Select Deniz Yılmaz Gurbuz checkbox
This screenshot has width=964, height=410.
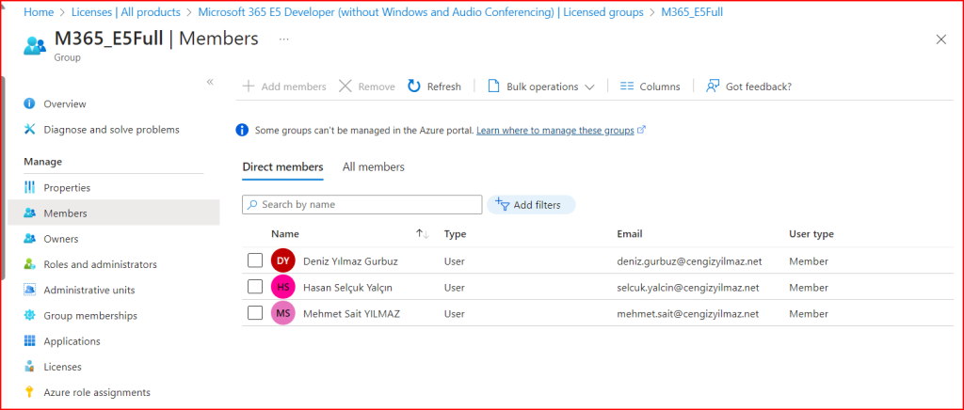pyautogui.click(x=254, y=260)
